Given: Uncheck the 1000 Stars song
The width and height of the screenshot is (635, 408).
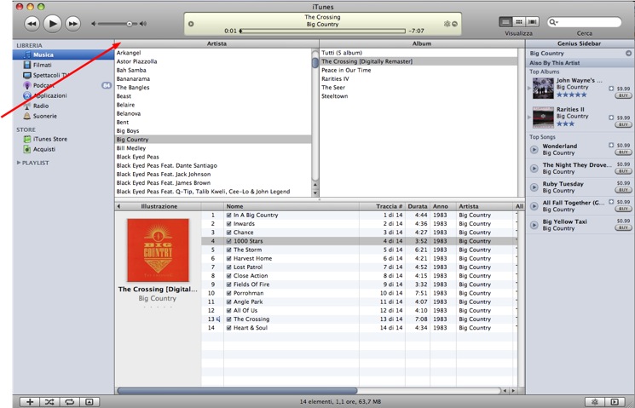Looking at the screenshot, I should (228, 241).
